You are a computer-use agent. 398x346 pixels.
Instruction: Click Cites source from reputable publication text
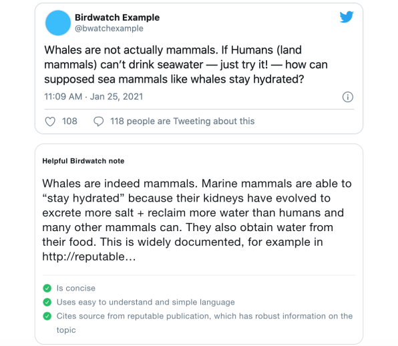point(204,323)
